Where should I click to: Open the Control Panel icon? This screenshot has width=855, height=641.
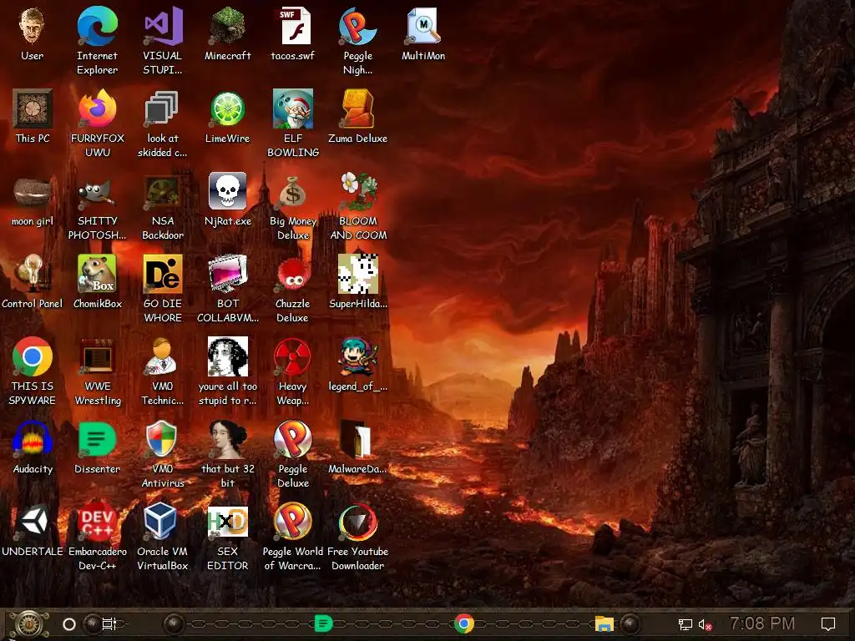33,274
